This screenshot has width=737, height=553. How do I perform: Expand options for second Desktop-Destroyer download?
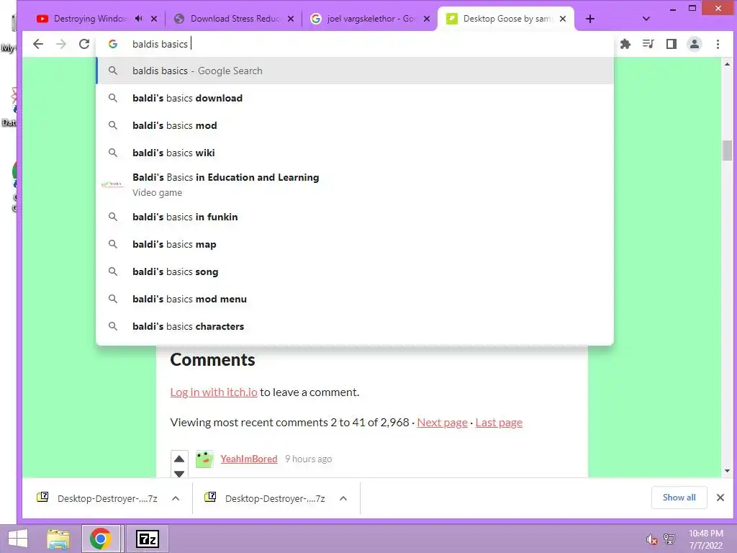click(343, 498)
